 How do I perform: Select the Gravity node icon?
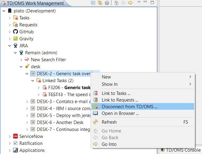pos(15,39)
